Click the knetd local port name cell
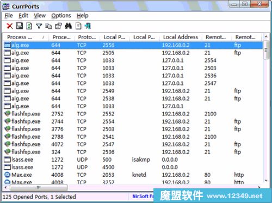This screenshot has width=272, height=203. pos(139,175)
